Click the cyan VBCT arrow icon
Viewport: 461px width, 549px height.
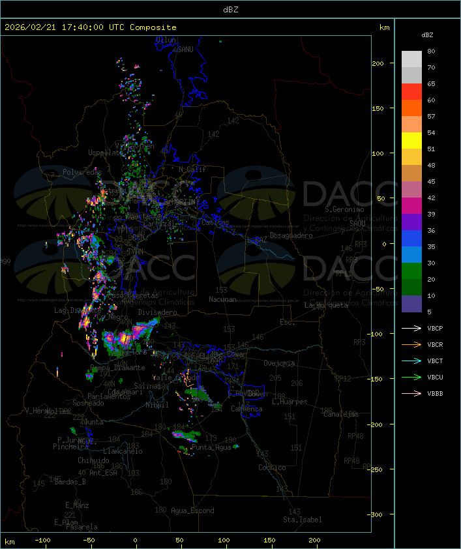(411, 361)
